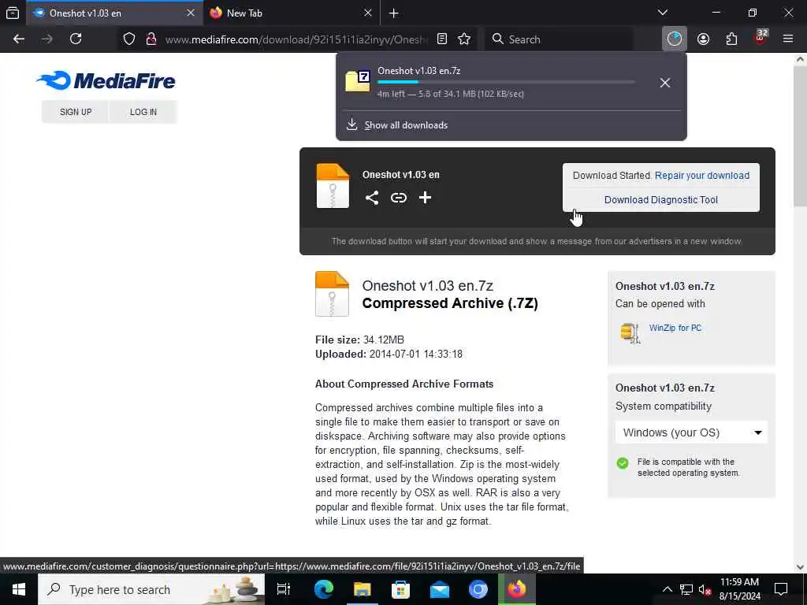Click in the URL address bar
Screen dimensions: 807x605
[296, 39]
